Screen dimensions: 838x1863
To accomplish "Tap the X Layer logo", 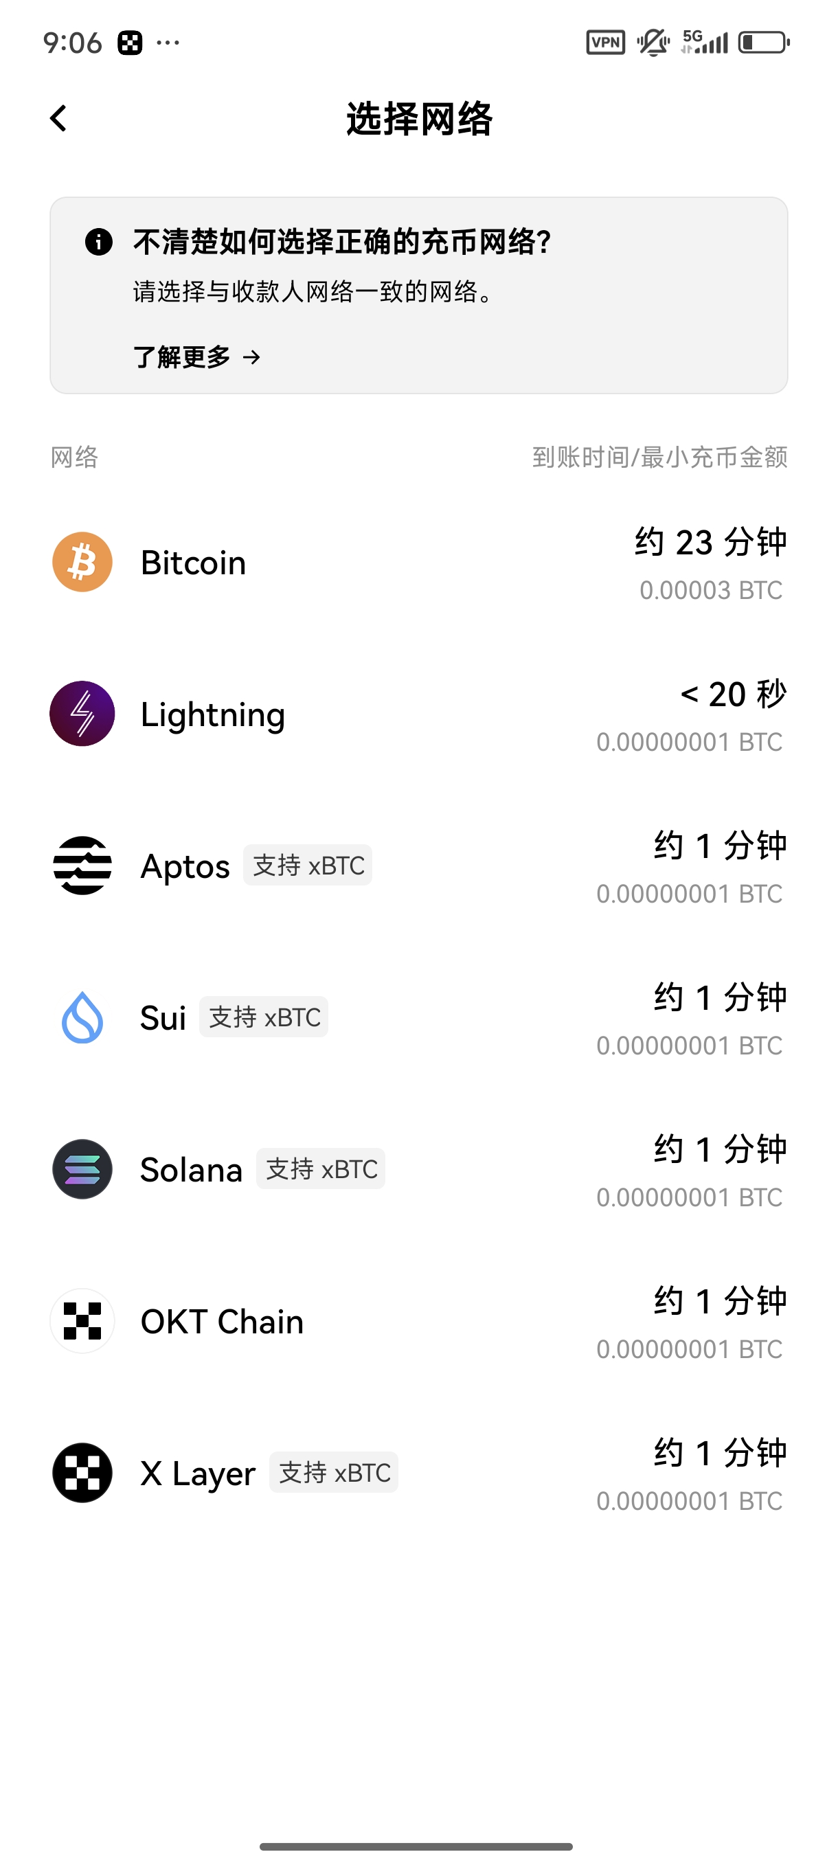I will pyautogui.click(x=82, y=1474).
